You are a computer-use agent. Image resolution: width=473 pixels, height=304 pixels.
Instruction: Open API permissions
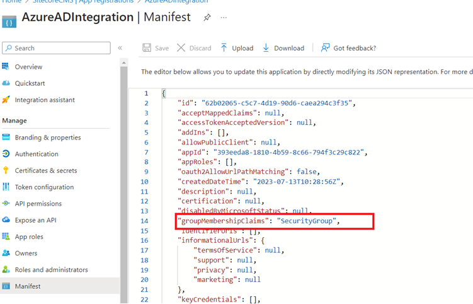38,204
